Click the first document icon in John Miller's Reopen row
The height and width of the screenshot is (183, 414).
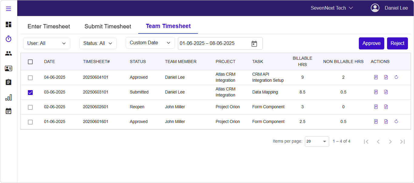coord(376,107)
